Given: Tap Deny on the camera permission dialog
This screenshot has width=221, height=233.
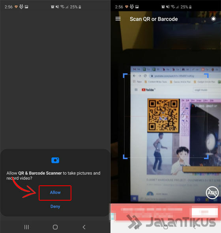Looking at the screenshot, I should [x=55, y=207].
